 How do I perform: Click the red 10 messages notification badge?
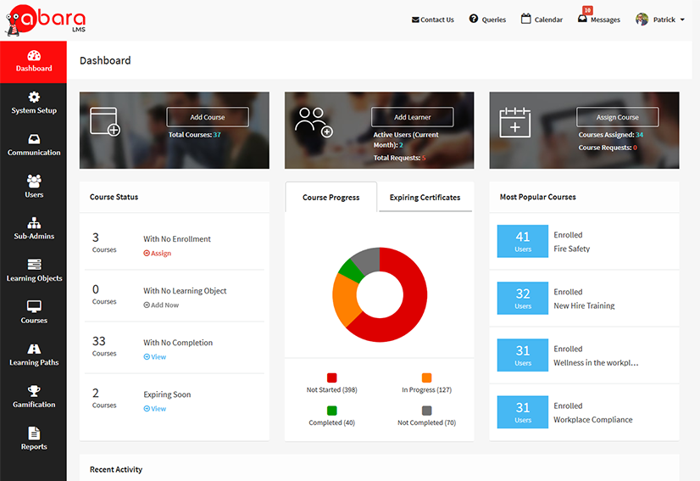point(587,10)
